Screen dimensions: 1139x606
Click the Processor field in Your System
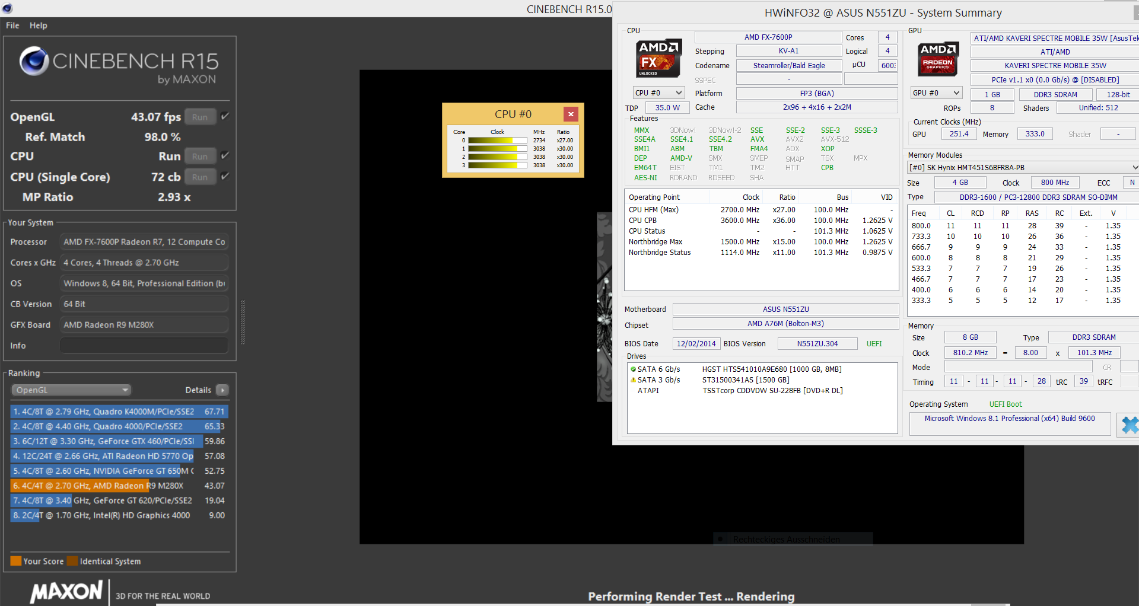tap(144, 242)
